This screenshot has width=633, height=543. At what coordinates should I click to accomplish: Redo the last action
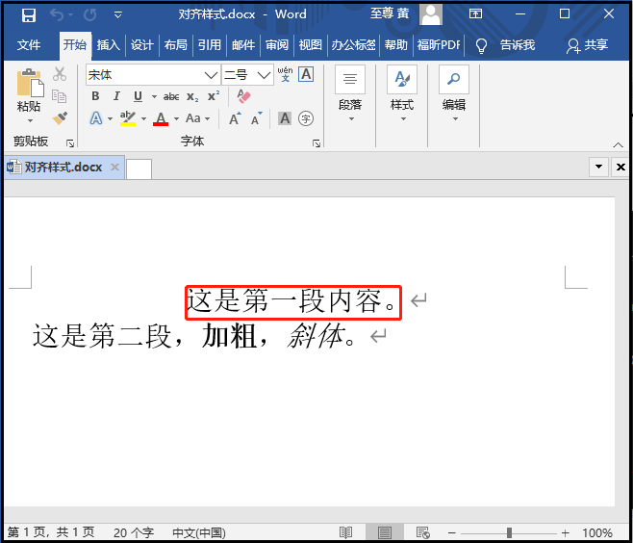(x=89, y=15)
